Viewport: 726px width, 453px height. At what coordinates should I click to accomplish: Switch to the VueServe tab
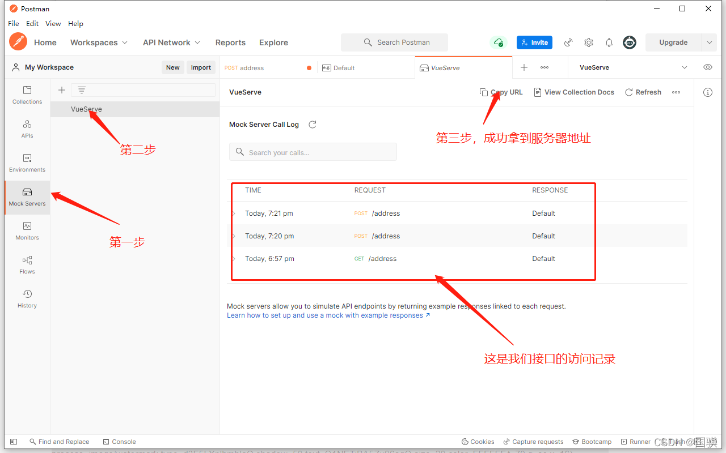[x=463, y=68]
